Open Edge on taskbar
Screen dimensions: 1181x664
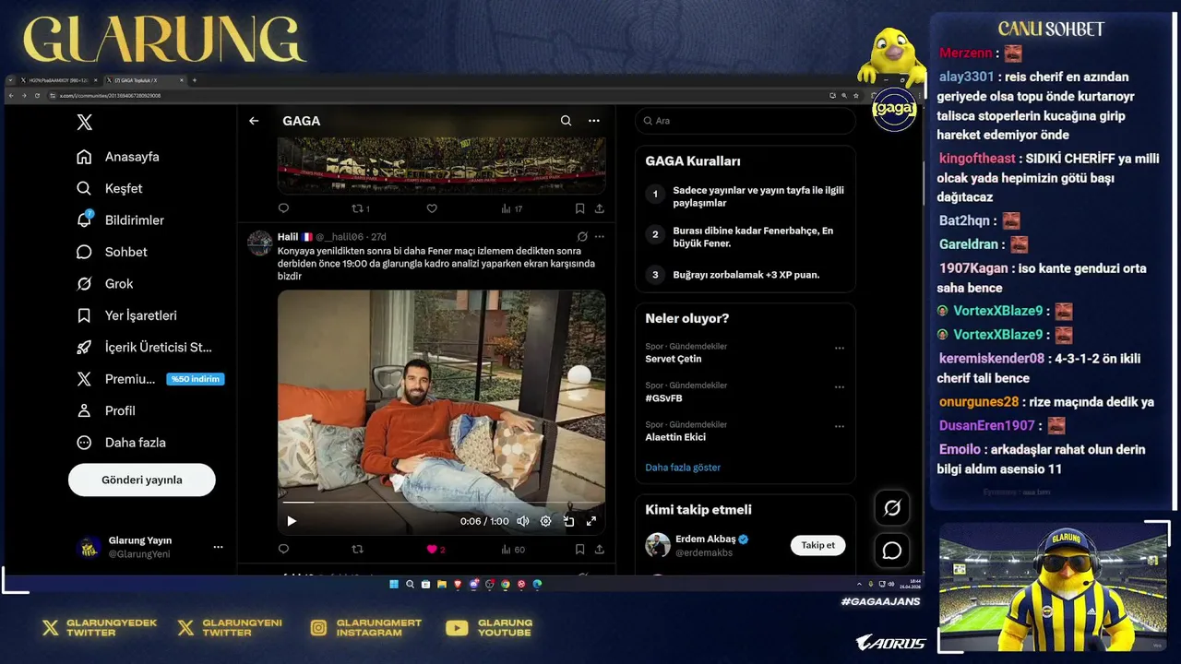coord(537,584)
